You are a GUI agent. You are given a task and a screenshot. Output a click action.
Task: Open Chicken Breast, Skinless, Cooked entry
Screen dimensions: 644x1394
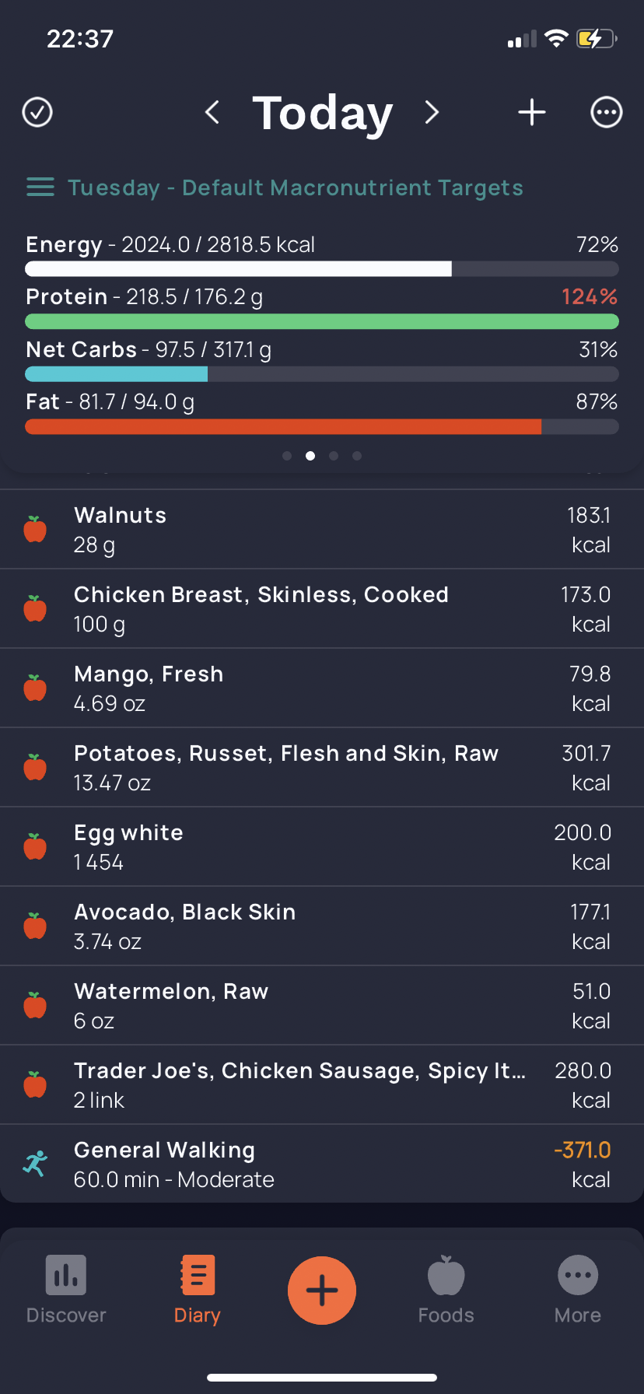coord(322,609)
